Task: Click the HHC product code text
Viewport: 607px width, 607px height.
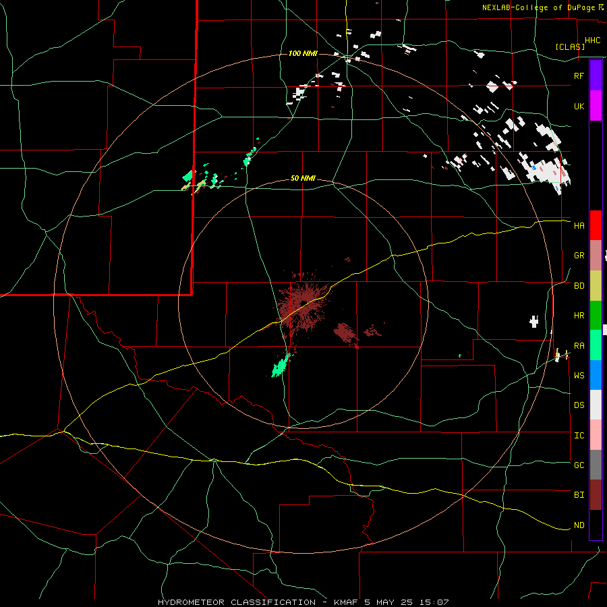Action: [592, 40]
